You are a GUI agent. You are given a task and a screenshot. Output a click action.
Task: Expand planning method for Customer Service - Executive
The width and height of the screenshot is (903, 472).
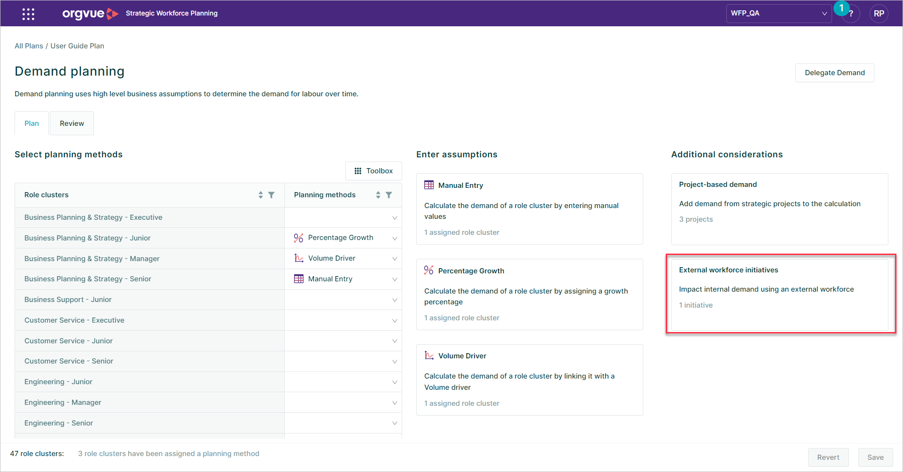click(x=395, y=321)
